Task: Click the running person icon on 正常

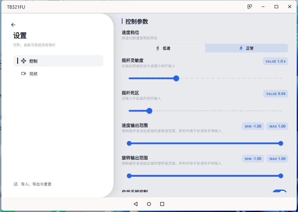Action: (241, 48)
